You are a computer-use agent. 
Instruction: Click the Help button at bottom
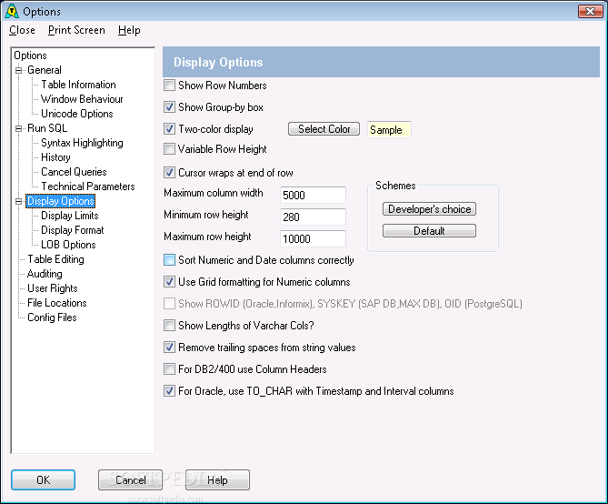[x=217, y=480]
